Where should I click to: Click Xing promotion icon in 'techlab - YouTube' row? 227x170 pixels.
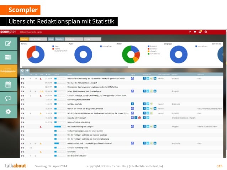(151, 104)
